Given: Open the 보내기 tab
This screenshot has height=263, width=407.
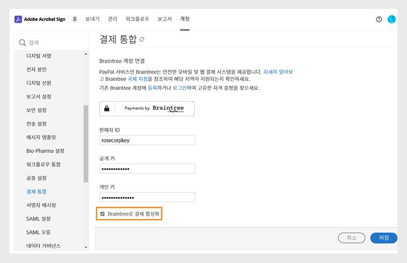Looking at the screenshot, I should (93, 19).
